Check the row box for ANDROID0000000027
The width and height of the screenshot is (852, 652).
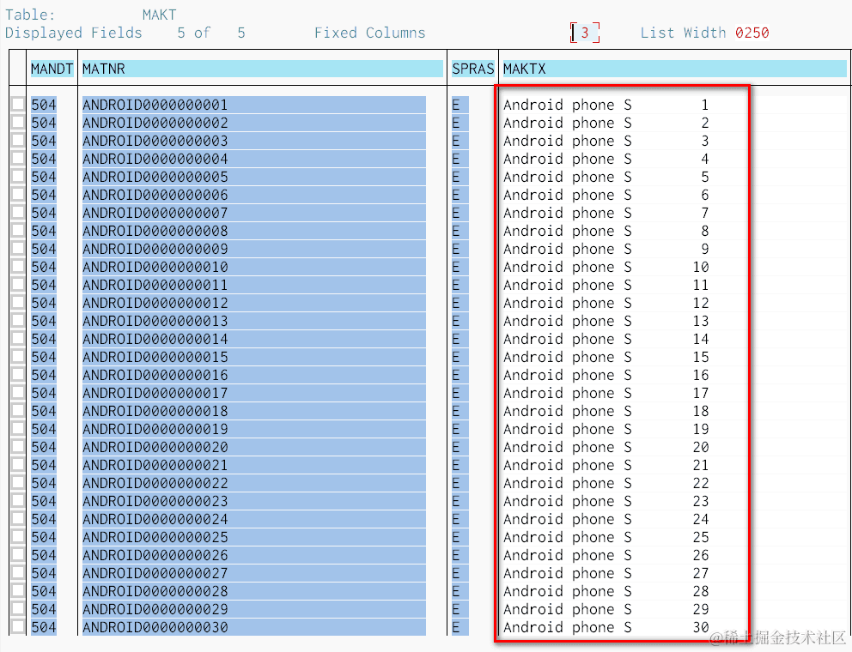click(18, 573)
